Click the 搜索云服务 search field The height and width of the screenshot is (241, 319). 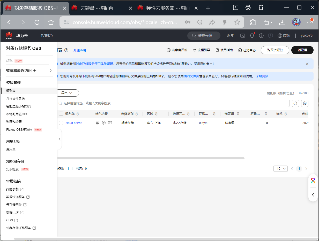click(x=204, y=36)
